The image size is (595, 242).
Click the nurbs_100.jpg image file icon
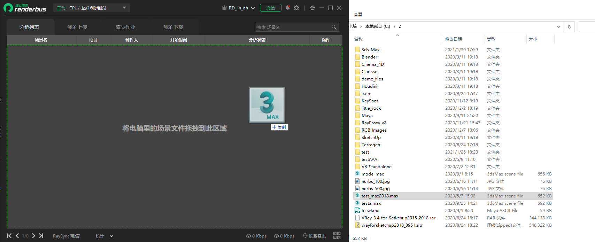tap(357, 181)
